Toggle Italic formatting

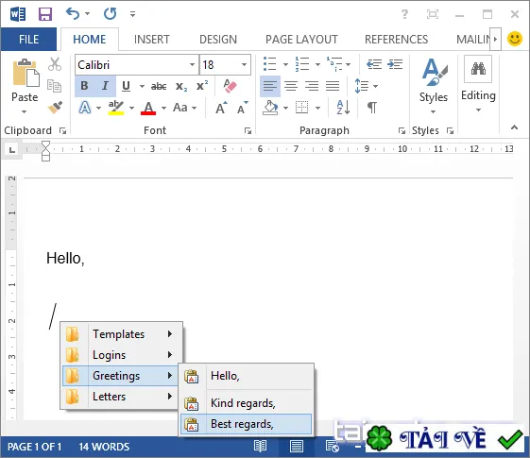105,86
